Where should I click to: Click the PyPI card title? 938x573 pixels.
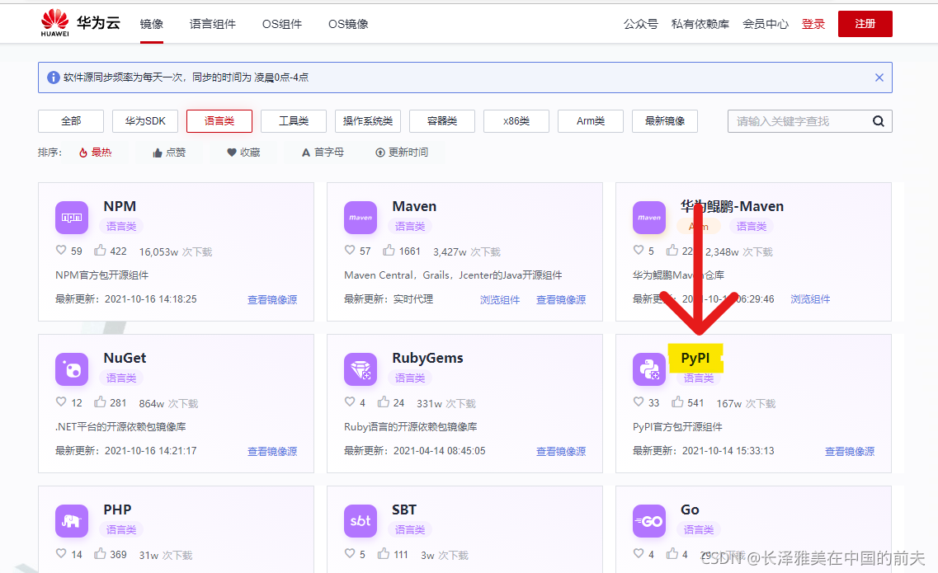[x=695, y=358]
